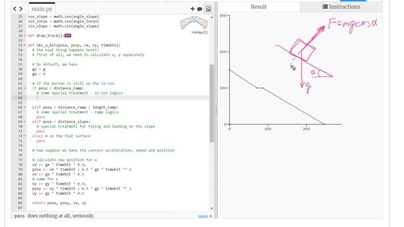Click the next file arrow

(21, 9)
